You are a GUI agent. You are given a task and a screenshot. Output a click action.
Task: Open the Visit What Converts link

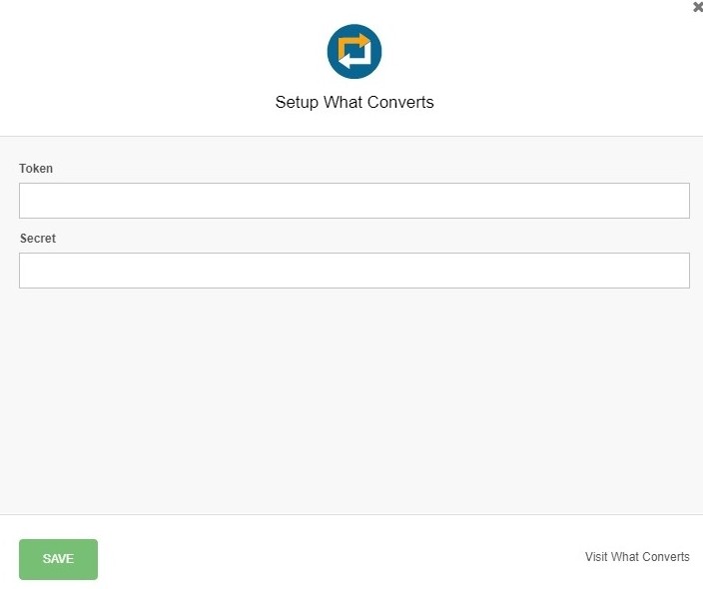(637, 557)
